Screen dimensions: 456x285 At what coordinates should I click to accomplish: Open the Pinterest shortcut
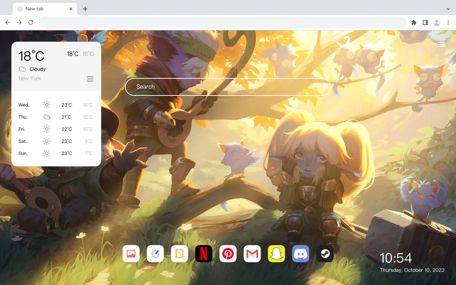(228, 254)
